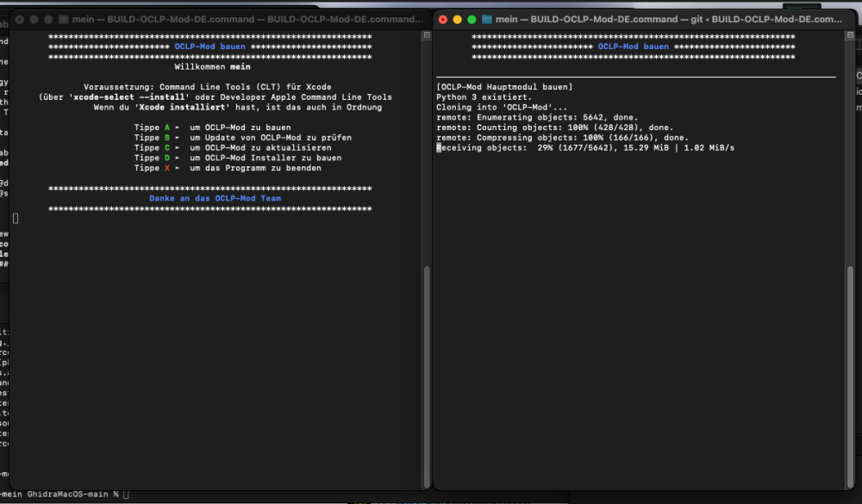This screenshot has height=504, width=862.
Task: Click the left terminal vertical scrollbar thumb
Action: [x=427, y=376]
